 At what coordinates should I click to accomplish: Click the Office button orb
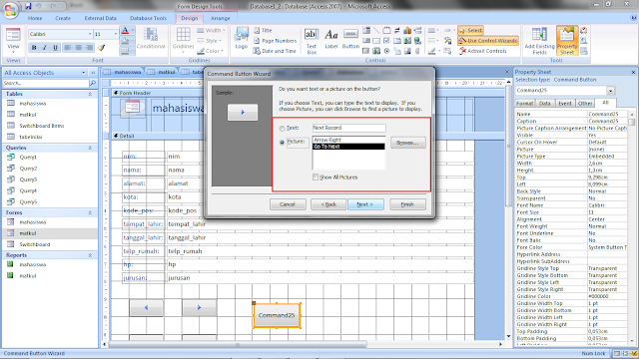pos(11,11)
